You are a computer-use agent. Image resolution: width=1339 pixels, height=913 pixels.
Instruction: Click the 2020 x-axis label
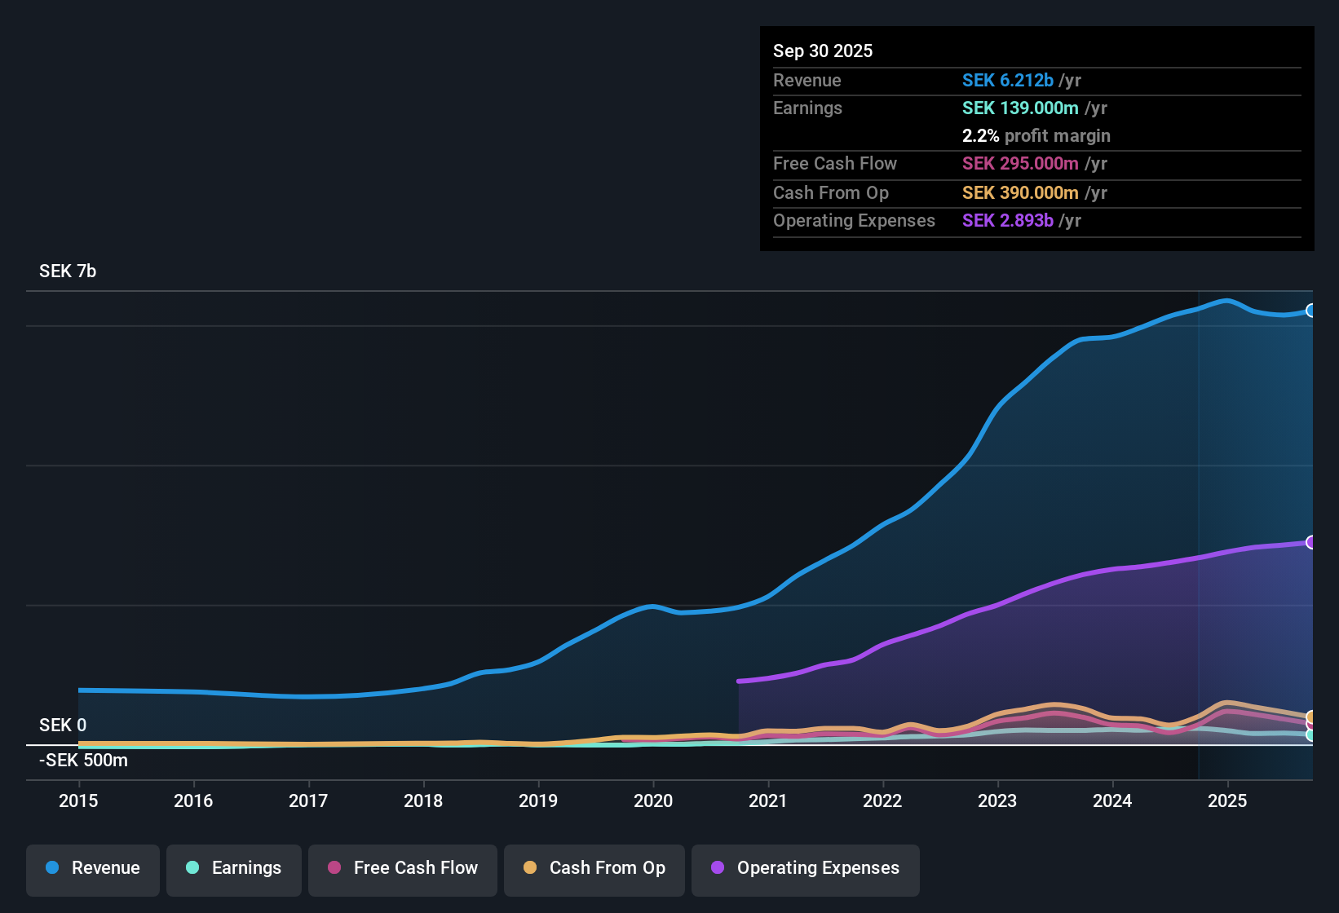(x=653, y=801)
